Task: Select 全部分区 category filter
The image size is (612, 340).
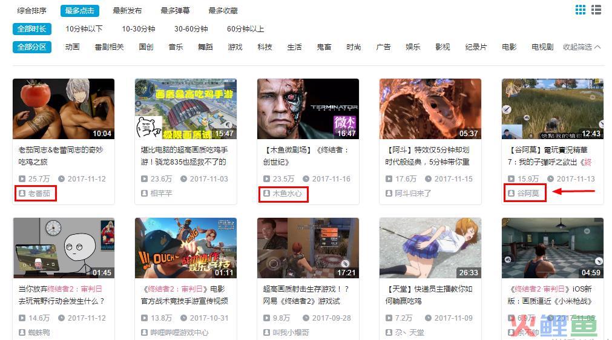Action: 31,47
